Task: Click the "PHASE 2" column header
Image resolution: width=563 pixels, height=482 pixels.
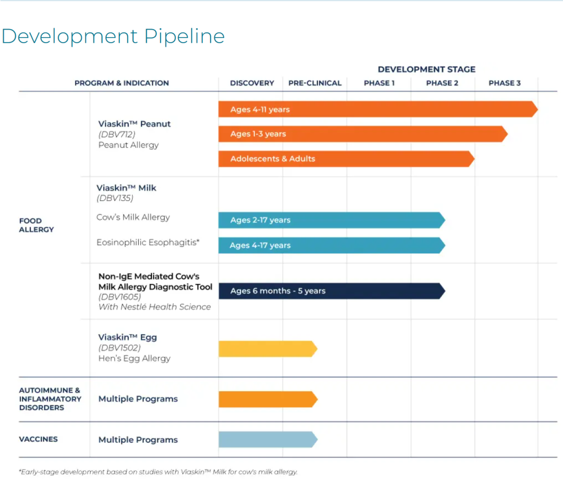Action: (442, 83)
